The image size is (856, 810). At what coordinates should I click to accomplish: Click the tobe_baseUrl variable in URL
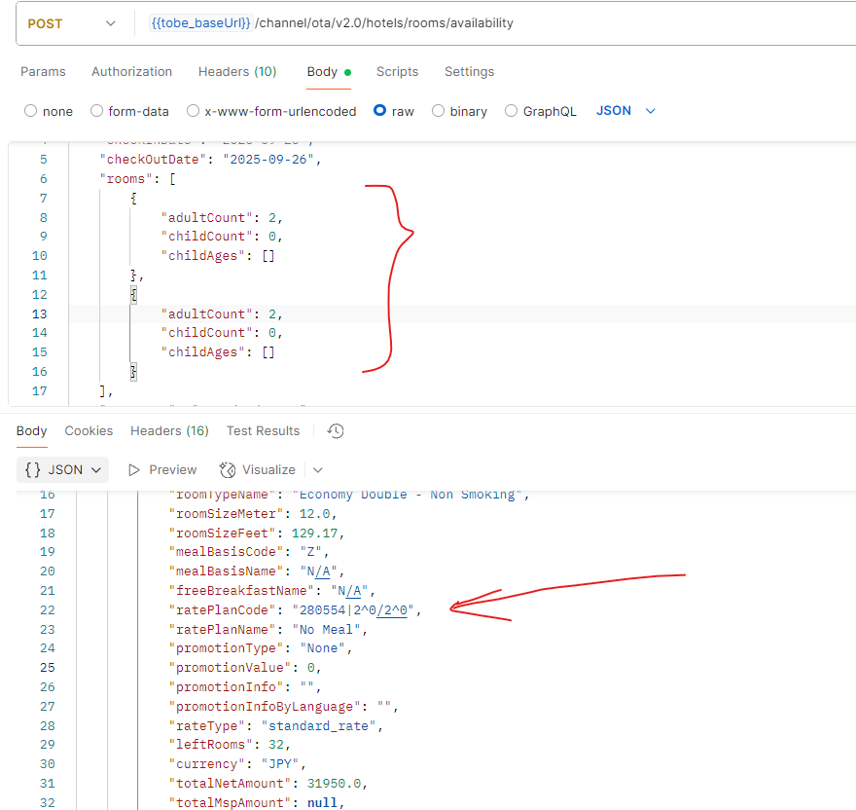(x=199, y=23)
